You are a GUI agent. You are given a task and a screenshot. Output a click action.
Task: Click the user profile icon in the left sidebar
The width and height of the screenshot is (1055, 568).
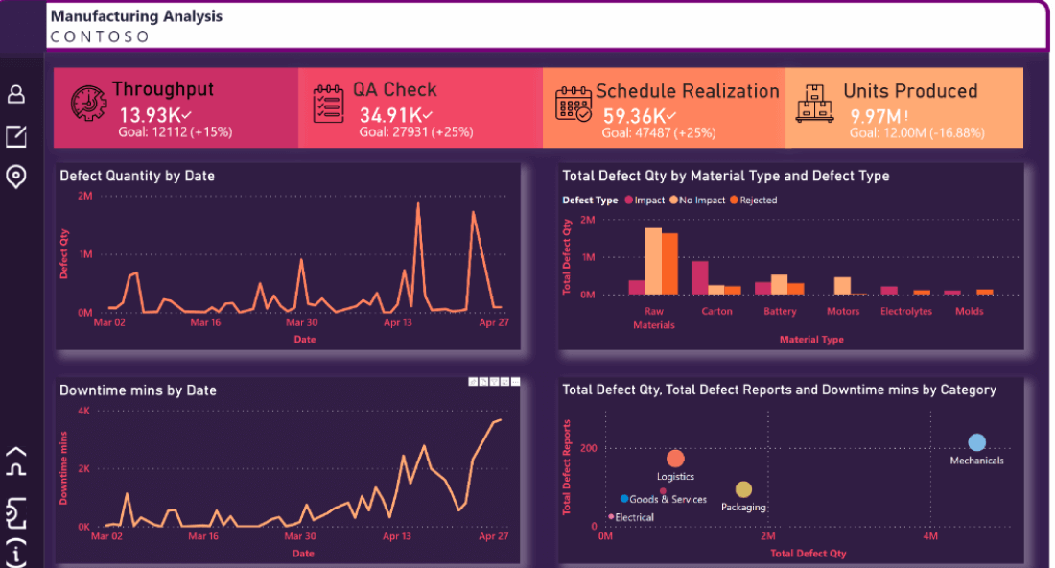click(15, 93)
